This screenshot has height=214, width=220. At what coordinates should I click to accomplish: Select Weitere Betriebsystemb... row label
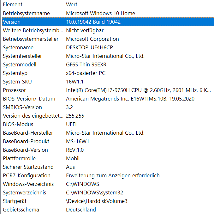[33, 30]
